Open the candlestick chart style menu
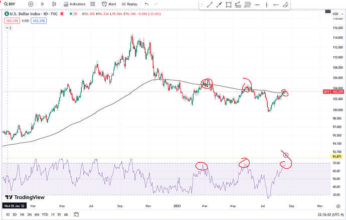This screenshot has height=220, width=346. tap(54, 4)
